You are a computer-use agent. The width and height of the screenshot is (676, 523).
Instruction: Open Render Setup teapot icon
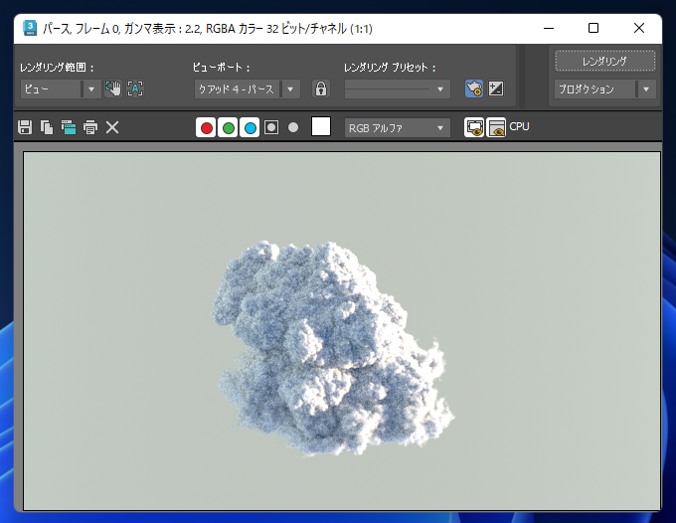point(474,88)
